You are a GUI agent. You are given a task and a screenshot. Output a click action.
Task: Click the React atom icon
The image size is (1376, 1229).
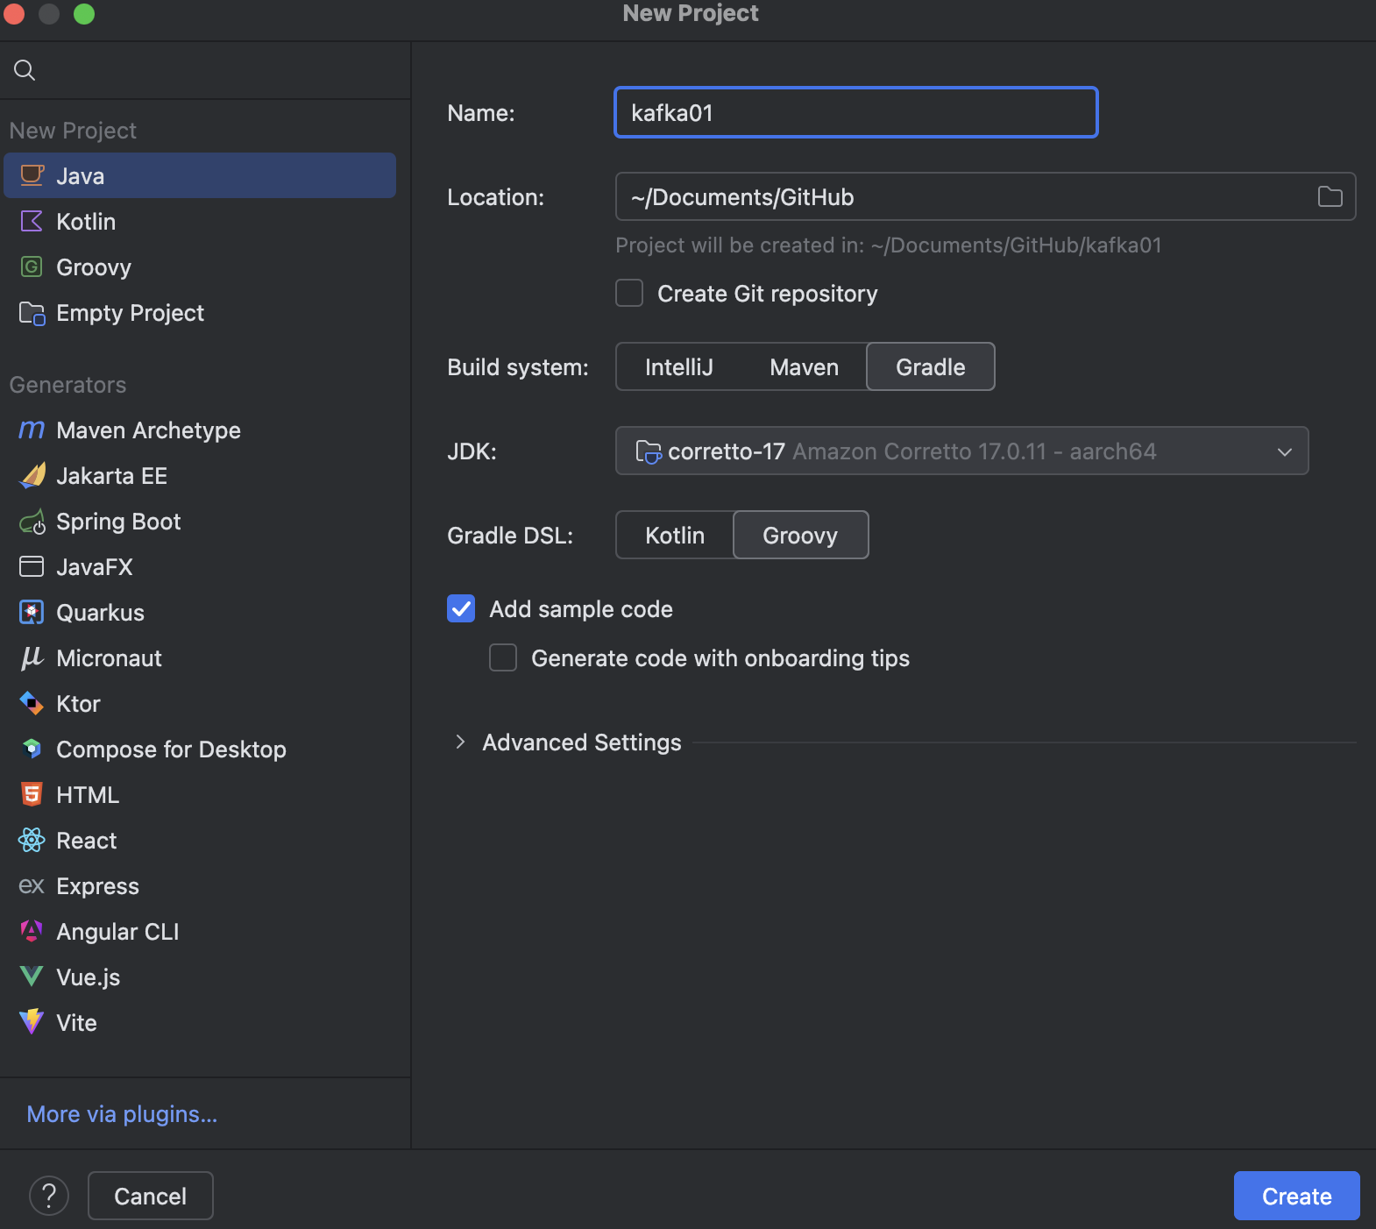[x=32, y=840]
